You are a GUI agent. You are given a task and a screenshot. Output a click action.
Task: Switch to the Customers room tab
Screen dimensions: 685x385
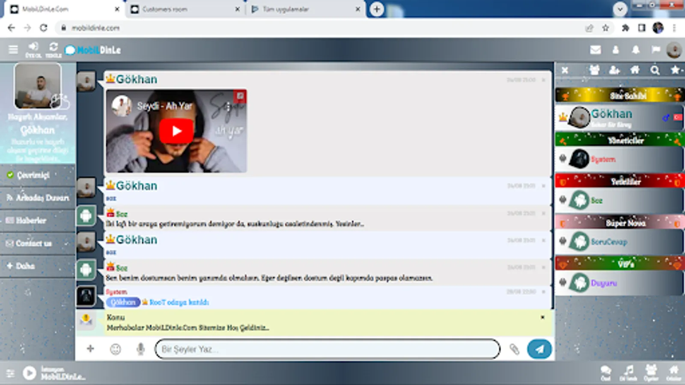[165, 9]
